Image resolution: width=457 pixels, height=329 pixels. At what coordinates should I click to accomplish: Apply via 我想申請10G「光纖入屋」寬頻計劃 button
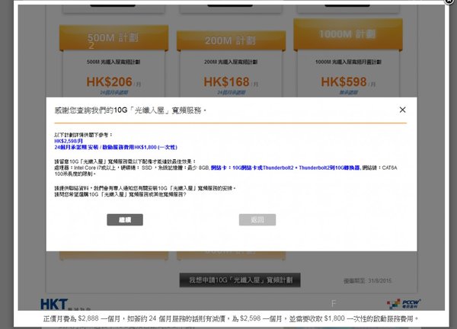(x=240, y=280)
